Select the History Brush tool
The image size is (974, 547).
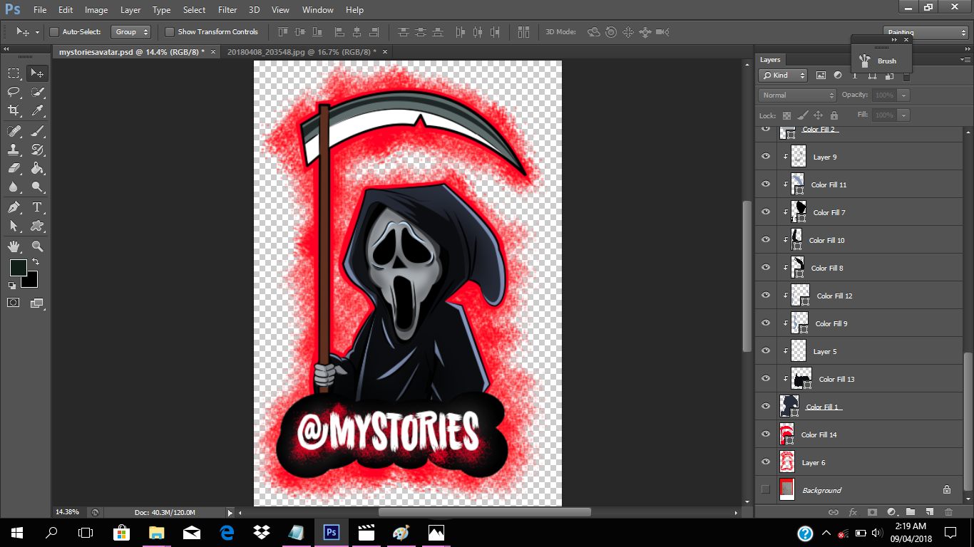37,150
